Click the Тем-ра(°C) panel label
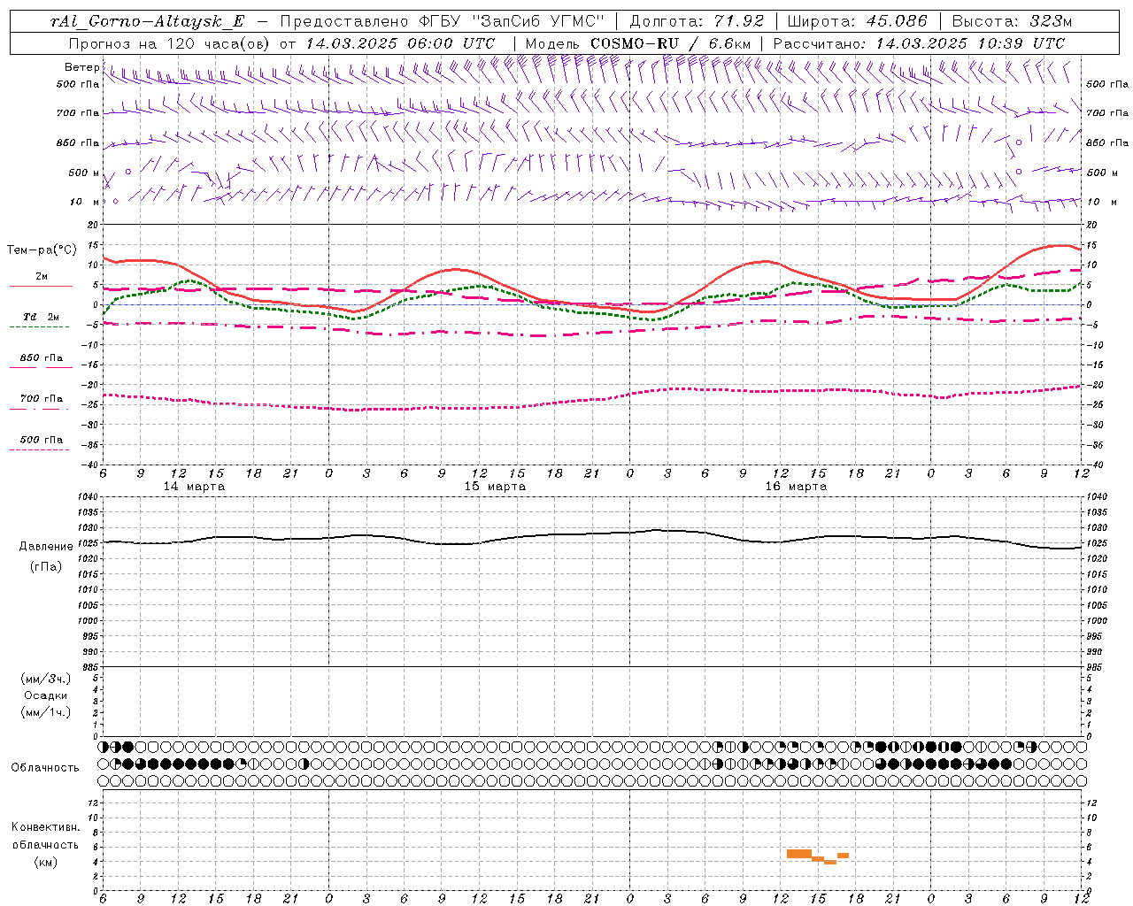 42,250
